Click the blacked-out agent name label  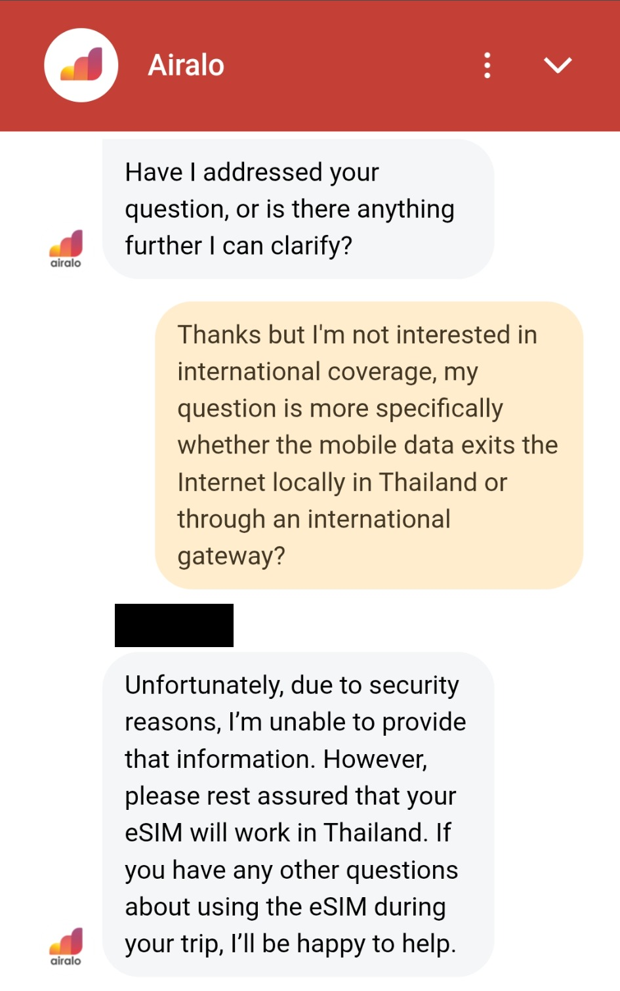(x=174, y=625)
